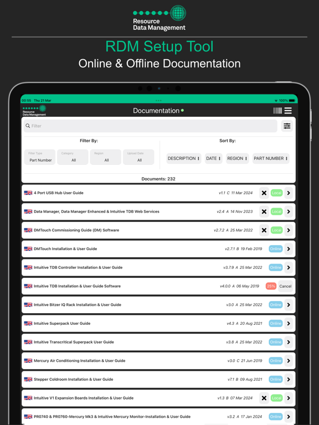This screenshot has height=425, width=319.
Task: Click UK flag on DMTouch Installation & User Guide row
Action: click(x=28, y=249)
